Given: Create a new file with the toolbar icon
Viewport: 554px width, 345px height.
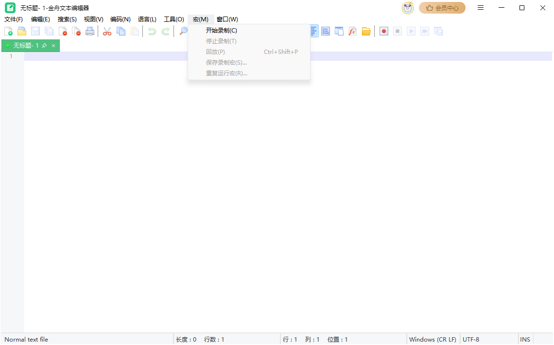Looking at the screenshot, I should coord(8,31).
